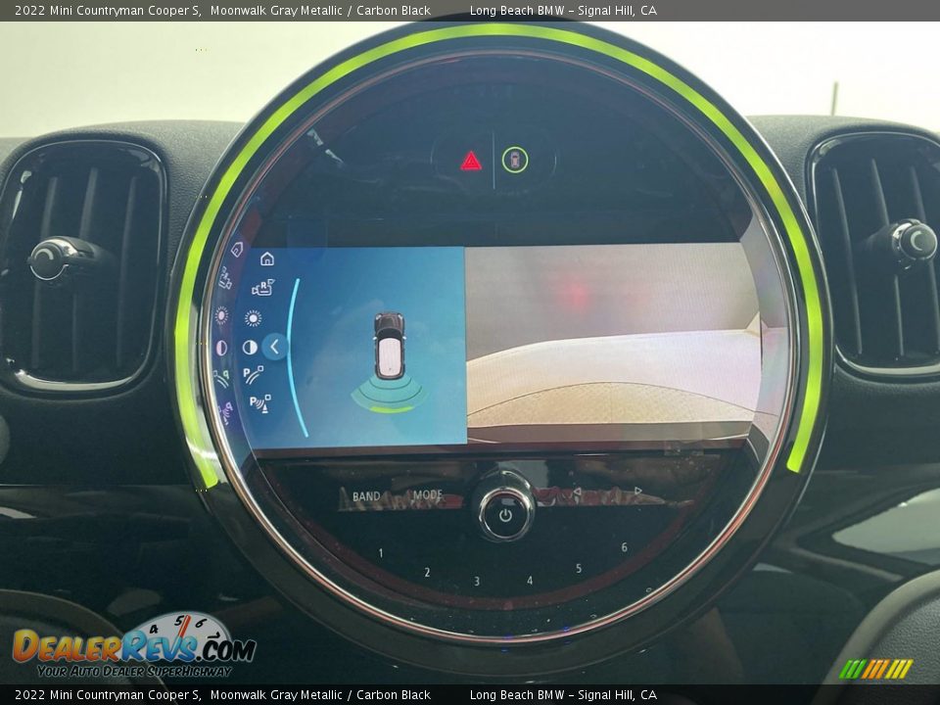940x705 pixels.
Task: Toggle the parking assistance lines icon
Action: (x=254, y=374)
